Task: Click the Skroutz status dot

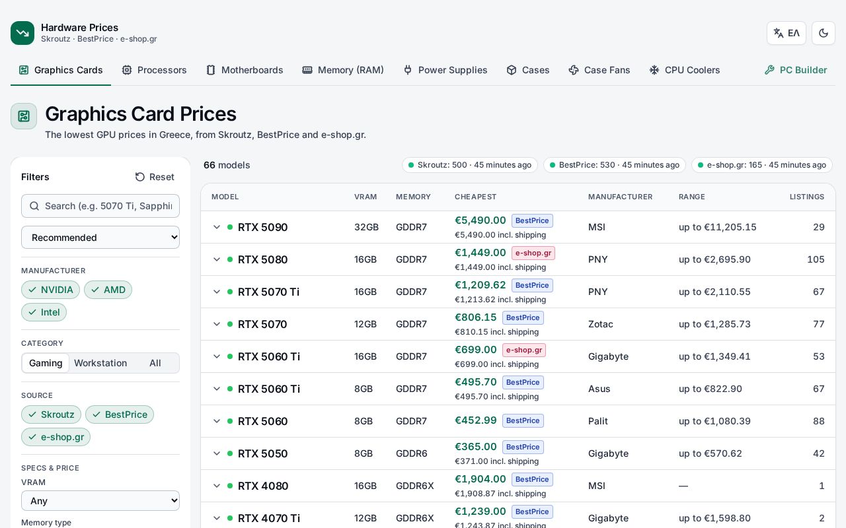Action: (x=411, y=165)
